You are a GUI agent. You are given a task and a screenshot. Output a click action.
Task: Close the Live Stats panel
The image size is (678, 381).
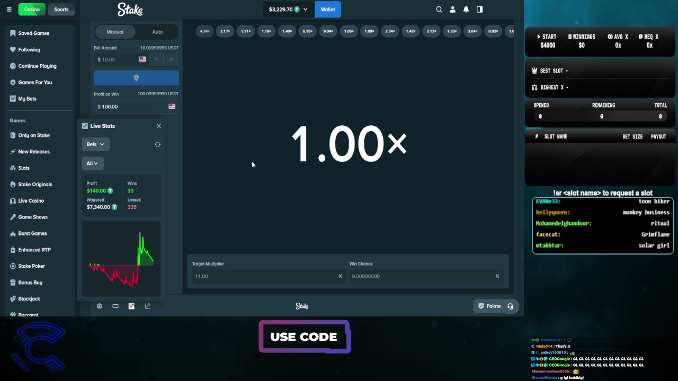click(159, 126)
